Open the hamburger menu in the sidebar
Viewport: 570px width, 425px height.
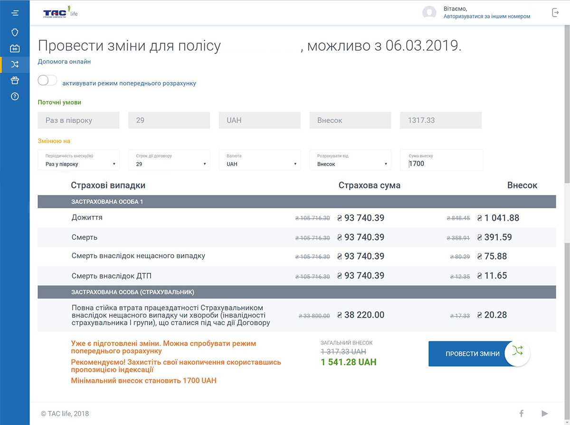click(x=15, y=13)
